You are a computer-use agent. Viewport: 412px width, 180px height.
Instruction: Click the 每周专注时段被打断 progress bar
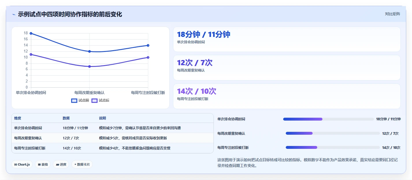coord(333,147)
